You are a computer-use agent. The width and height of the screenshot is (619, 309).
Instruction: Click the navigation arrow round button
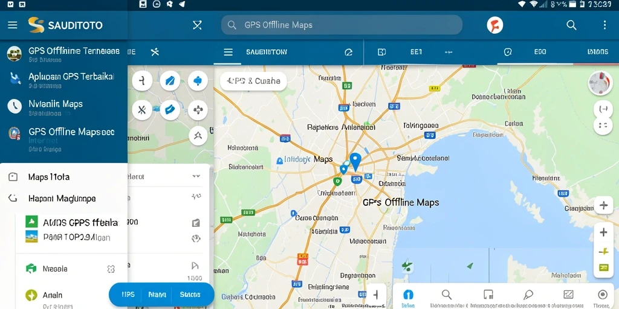point(198,136)
